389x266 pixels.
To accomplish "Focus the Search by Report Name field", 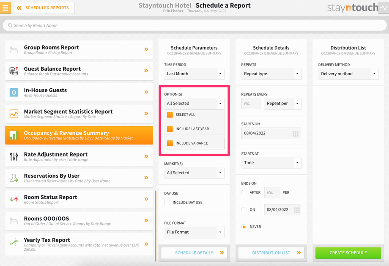I will [x=195, y=25].
